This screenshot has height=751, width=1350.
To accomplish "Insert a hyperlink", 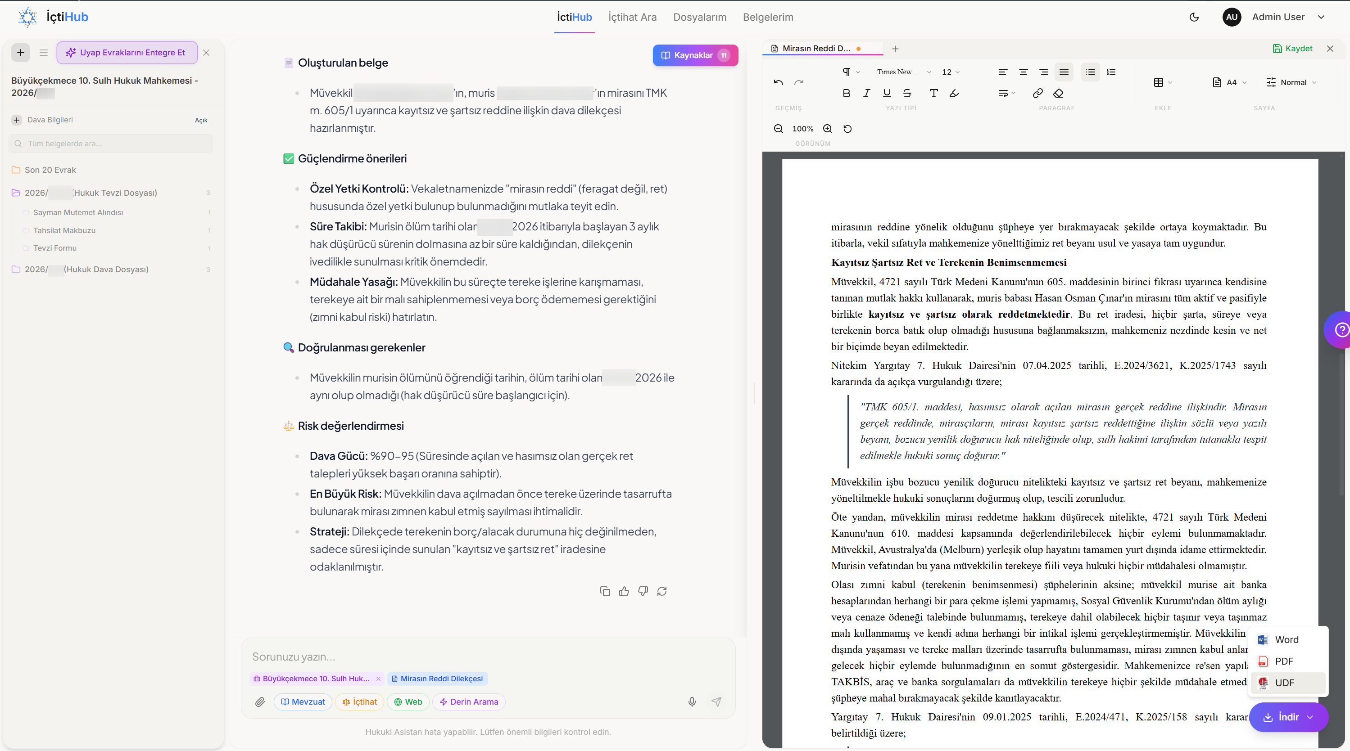I will point(1037,93).
